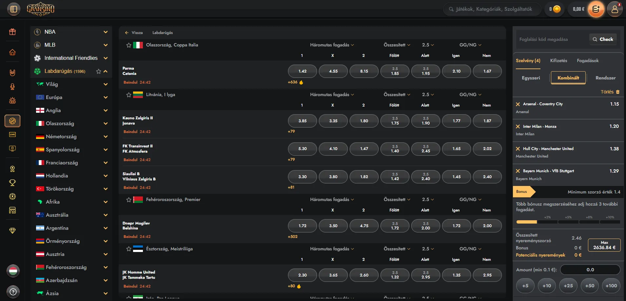
Task: Select Parma win odds 1.42
Action: [303, 71]
